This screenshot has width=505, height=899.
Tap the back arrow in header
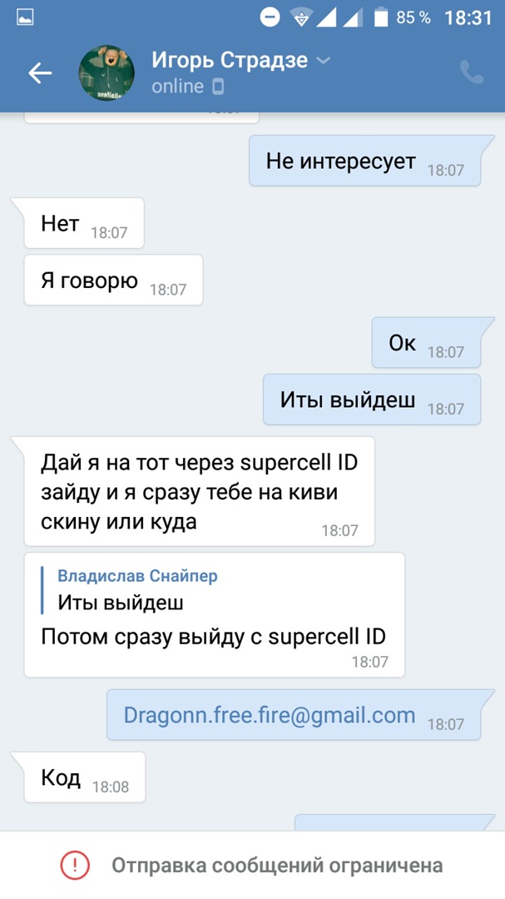tap(40, 72)
